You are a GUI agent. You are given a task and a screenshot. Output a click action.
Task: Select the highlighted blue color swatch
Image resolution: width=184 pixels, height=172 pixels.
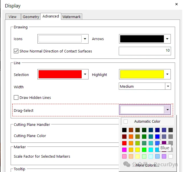point(157,136)
